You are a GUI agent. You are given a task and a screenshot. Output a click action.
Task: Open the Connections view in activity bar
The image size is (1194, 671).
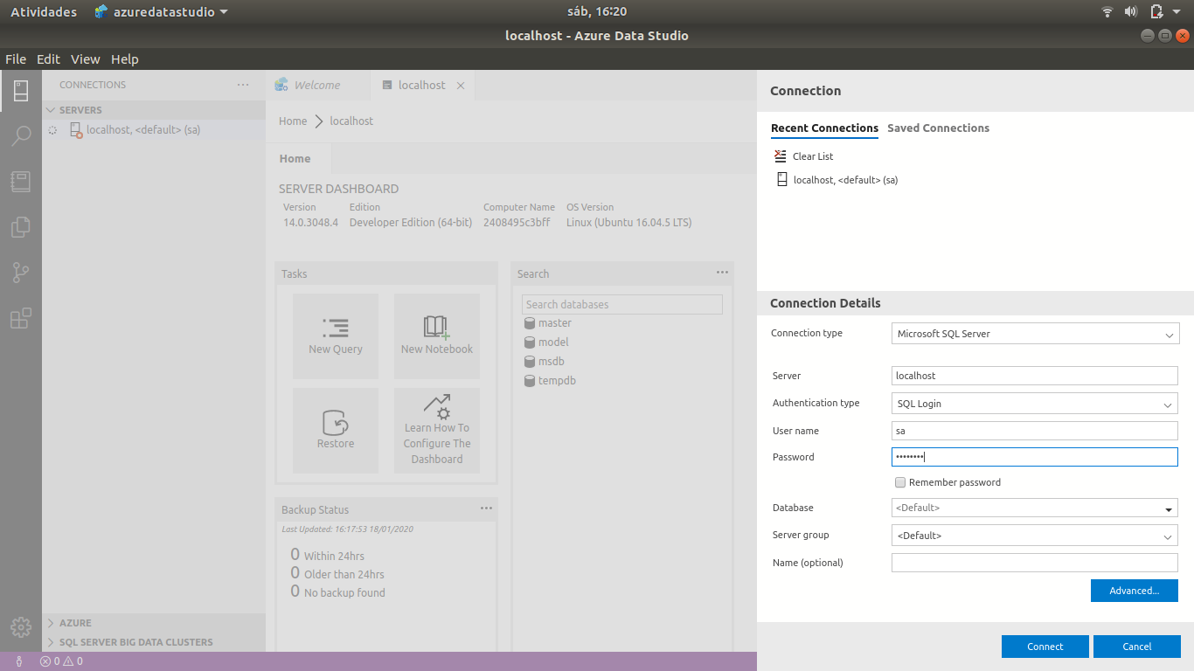[21, 90]
